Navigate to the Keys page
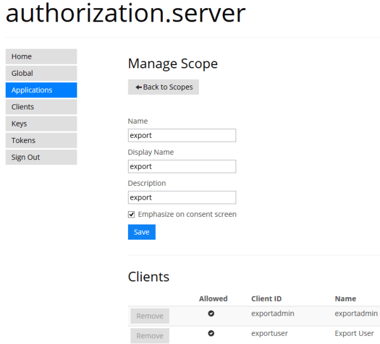This screenshot has width=380, height=344. (41, 123)
